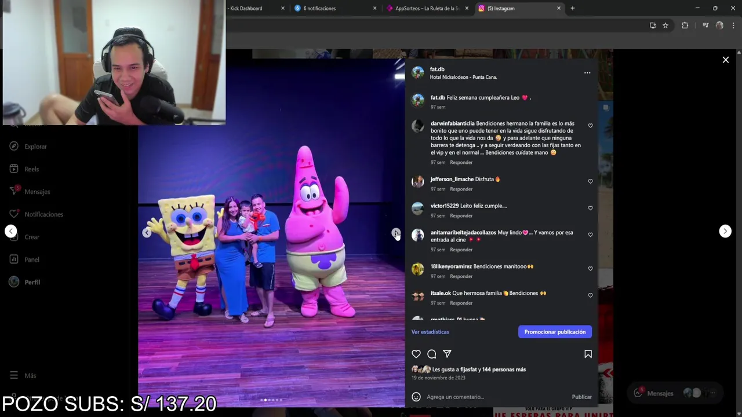Open the comment bubble icon
This screenshot has height=417, width=742.
click(432, 354)
